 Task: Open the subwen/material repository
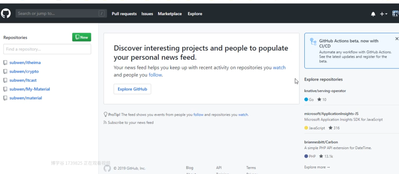(x=26, y=98)
